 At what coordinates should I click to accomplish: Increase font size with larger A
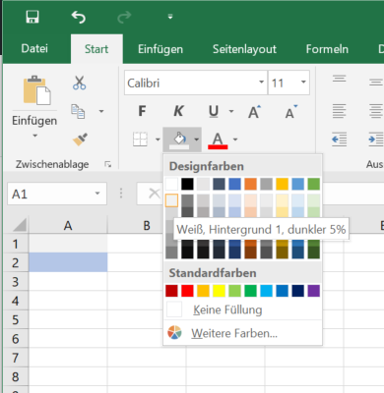[x=254, y=112]
